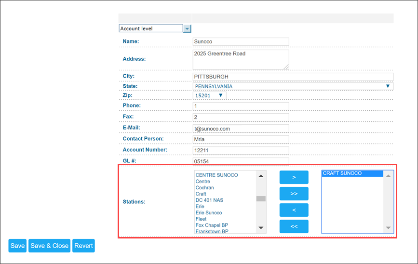
Task: Click the Save button
Action: click(17, 246)
